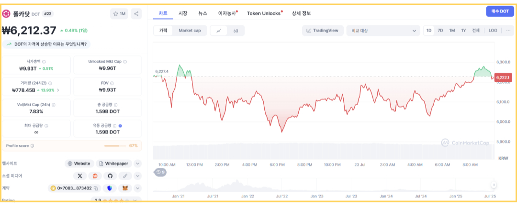This screenshot has height=208, width=517.
Task: Open the Whitepaper link button
Action: point(114,164)
